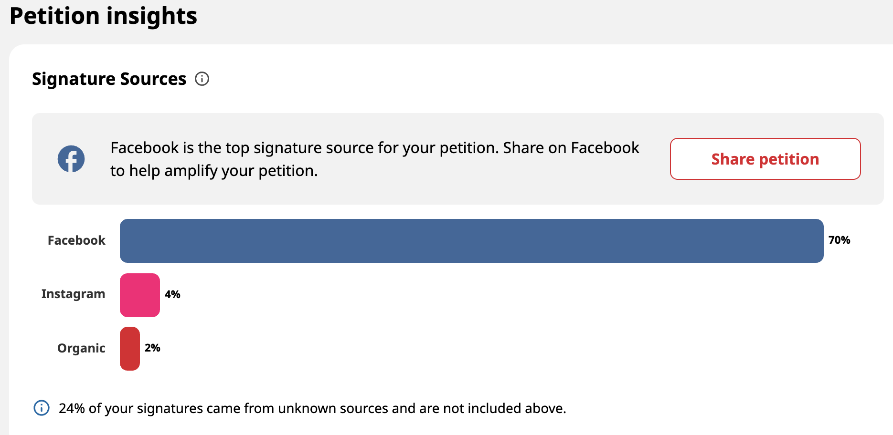Click the 2% value label

152,348
